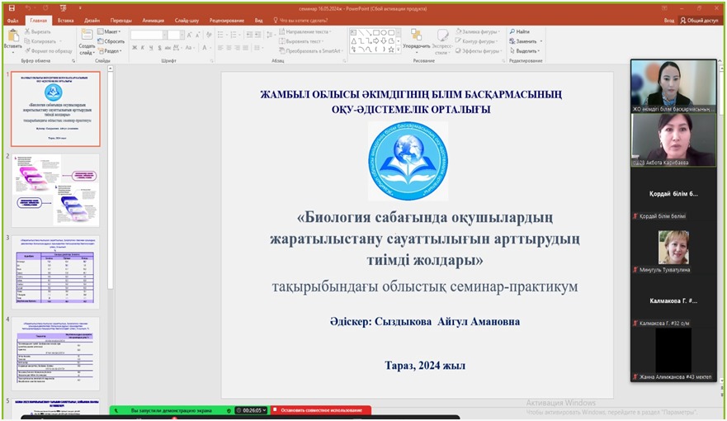Click the Undo arrow in the title bar
The image size is (727, 421).
point(28,8)
